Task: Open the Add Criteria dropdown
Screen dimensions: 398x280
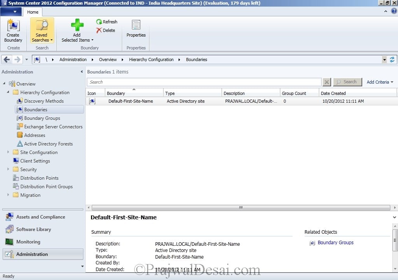Action: (x=380, y=82)
